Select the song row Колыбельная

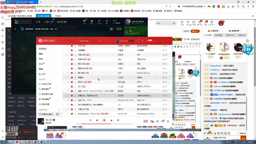pos(117,114)
